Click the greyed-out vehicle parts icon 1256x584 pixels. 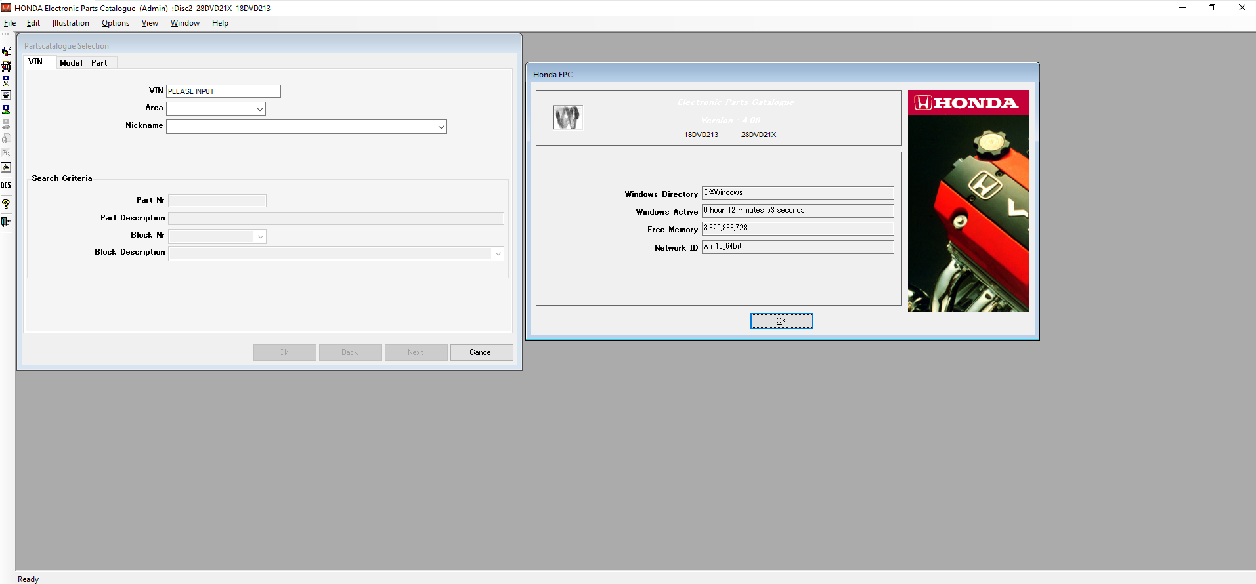point(7,124)
